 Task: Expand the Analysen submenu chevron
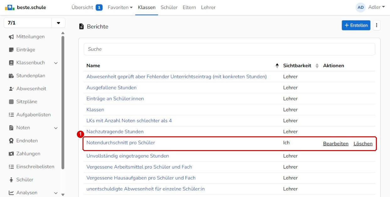click(56, 193)
